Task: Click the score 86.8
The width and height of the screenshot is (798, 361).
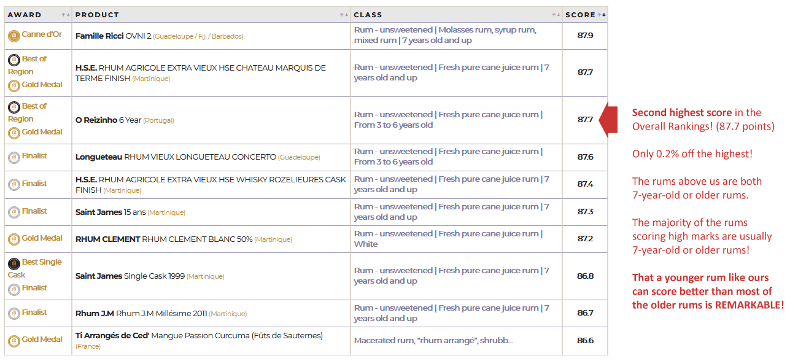Action: pyautogui.click(x=585, y=276)
